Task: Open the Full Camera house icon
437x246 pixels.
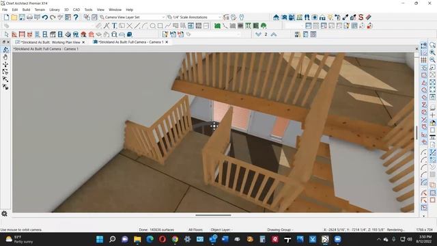Action: [276, 17]
